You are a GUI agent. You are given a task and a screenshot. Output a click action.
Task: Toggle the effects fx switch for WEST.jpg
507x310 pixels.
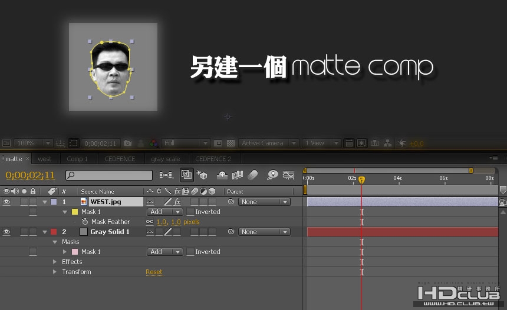177,202
